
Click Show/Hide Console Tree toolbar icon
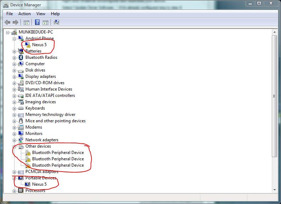[x=26, y=22]
